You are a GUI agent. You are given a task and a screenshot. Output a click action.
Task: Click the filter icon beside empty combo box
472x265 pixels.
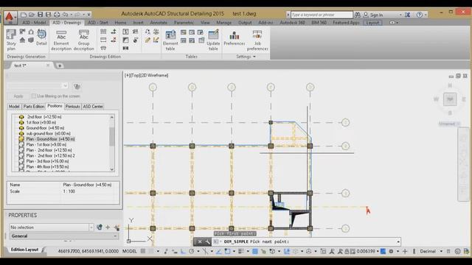point(77,87)
